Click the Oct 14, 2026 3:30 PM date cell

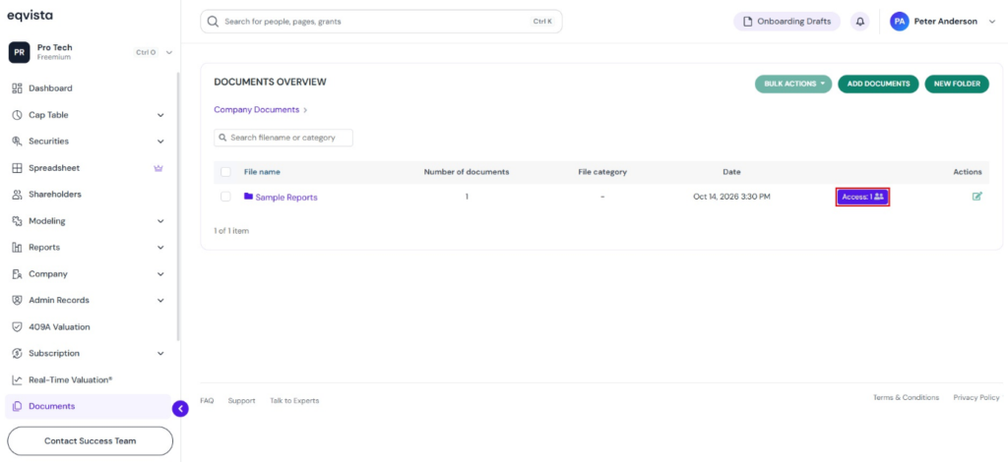[x=731, y=197]
